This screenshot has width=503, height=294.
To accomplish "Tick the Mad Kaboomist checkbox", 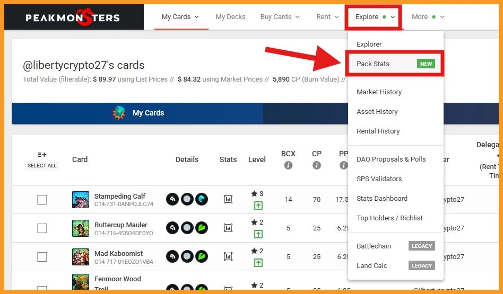I will point(42,257).
